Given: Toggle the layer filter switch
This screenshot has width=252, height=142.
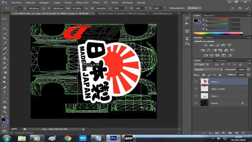Looking at the screenshot, I should point(249,64).
